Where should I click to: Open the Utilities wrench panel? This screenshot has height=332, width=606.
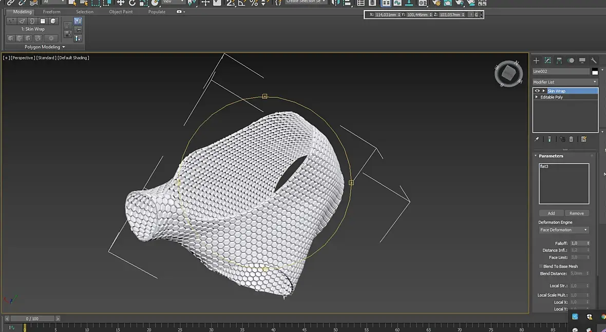tap(594, 60)
